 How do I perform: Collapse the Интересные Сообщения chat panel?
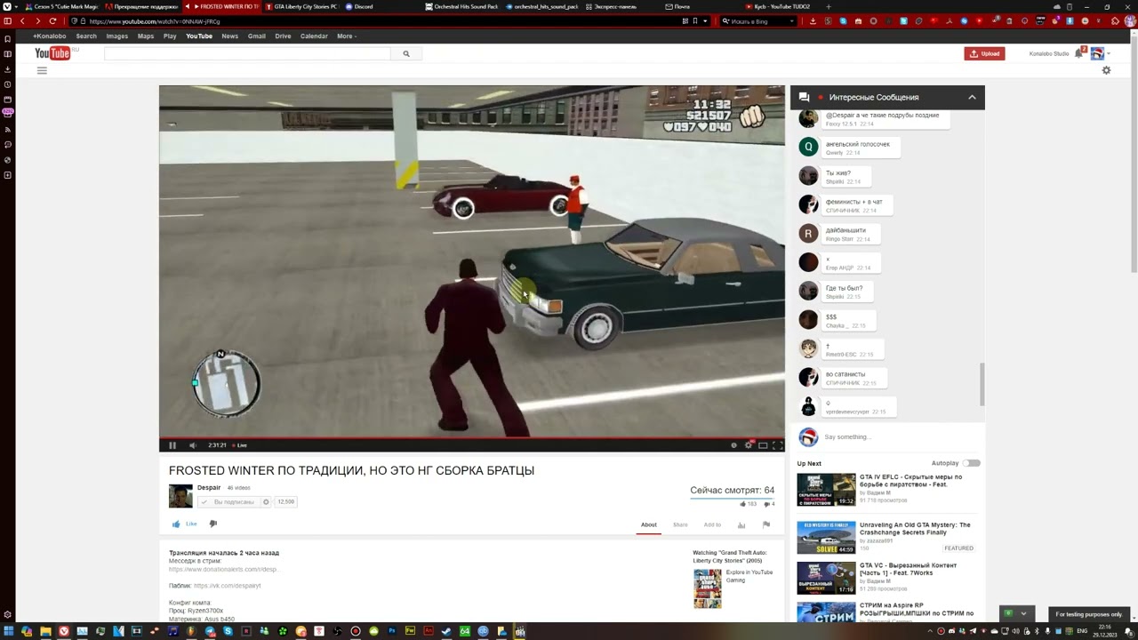972,97
